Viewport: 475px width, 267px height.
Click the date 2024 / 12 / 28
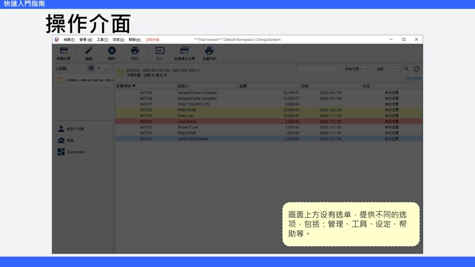click(330, 110)
